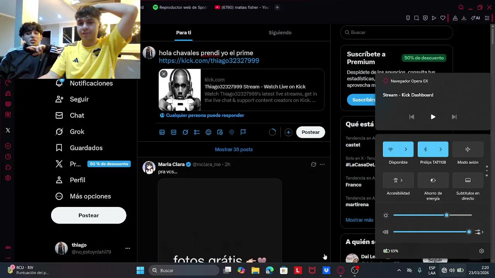
Task: Open Grok enhance icon in composer toolbar
Action: [x=185, y=132]
